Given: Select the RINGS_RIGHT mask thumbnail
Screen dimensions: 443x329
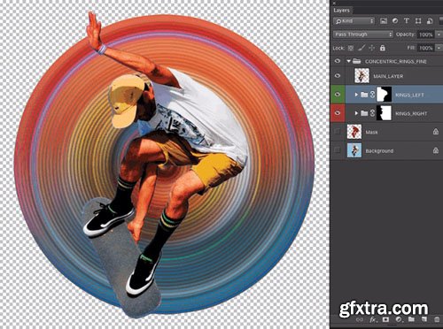Looking at the screenshot, I should (385, 113).
